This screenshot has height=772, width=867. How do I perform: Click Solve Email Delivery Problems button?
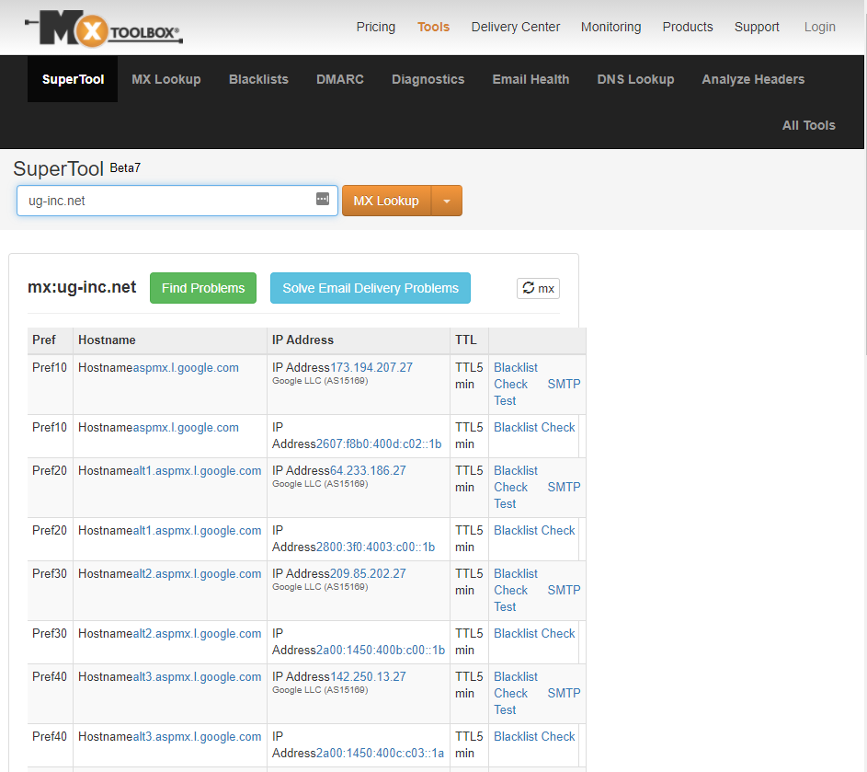point(371,288)
